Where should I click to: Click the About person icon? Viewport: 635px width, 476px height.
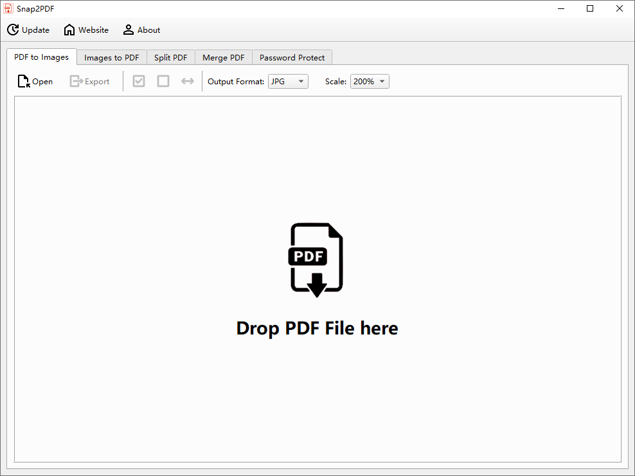click(129, 30)
